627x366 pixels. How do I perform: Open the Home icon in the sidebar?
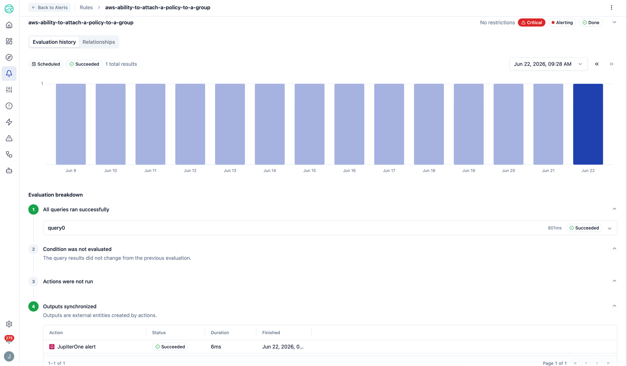pos(9,25)
